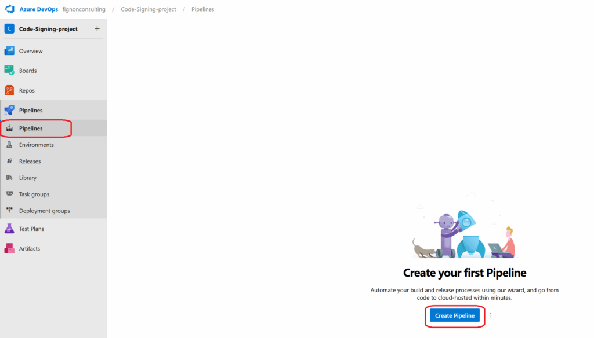This screenshot has height=338, width=594.
Task: Click the Code-Signing-project avatar tile
Action: pos(9,29)
